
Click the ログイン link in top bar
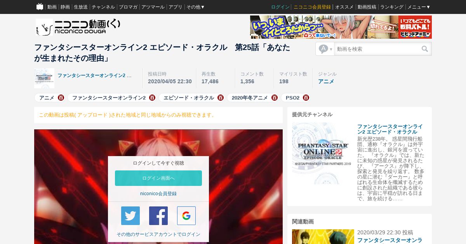point(280,7)
